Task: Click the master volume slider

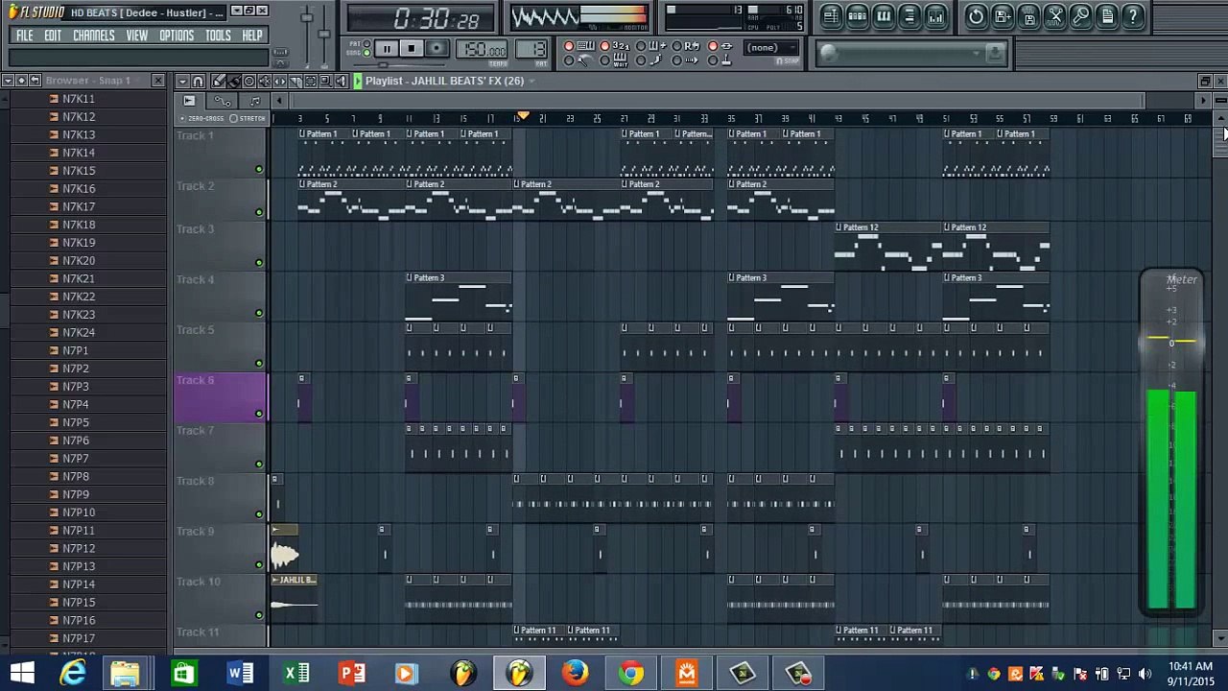Action: [307, 36]
